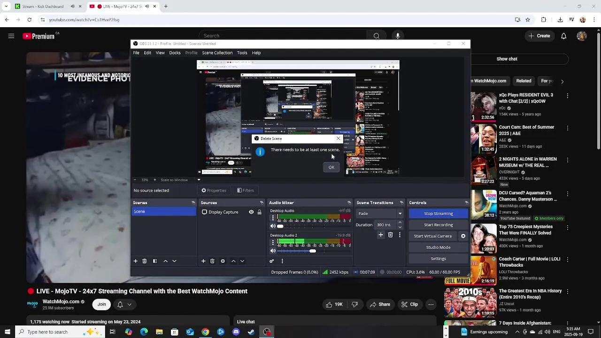Viewport: 601px width, 338px height.
Task: Mute Desktop Audio speaker icon
Action: click(x=273, y=226)
